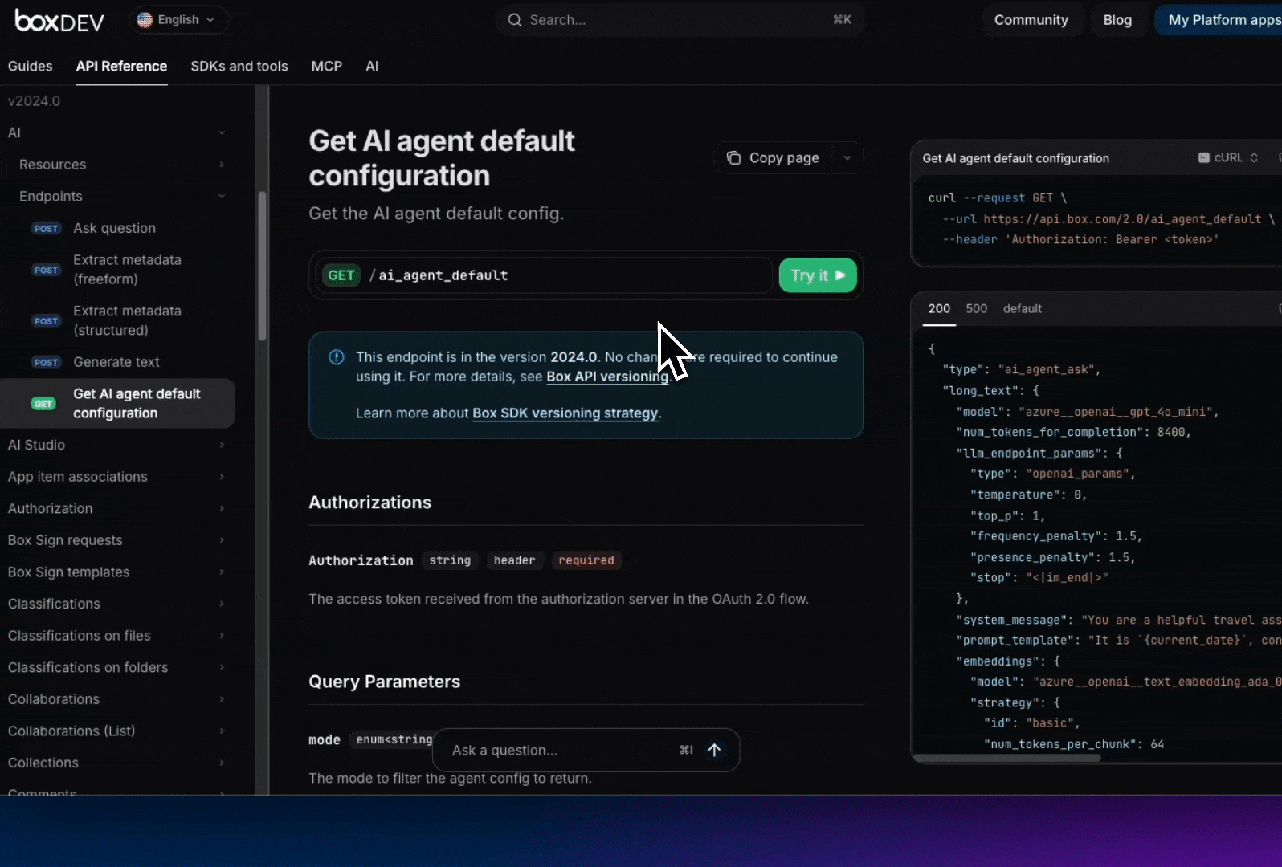The image size is (1282, 867).
Task: Expand Classifications on folders section
Action: coord(117,667)
